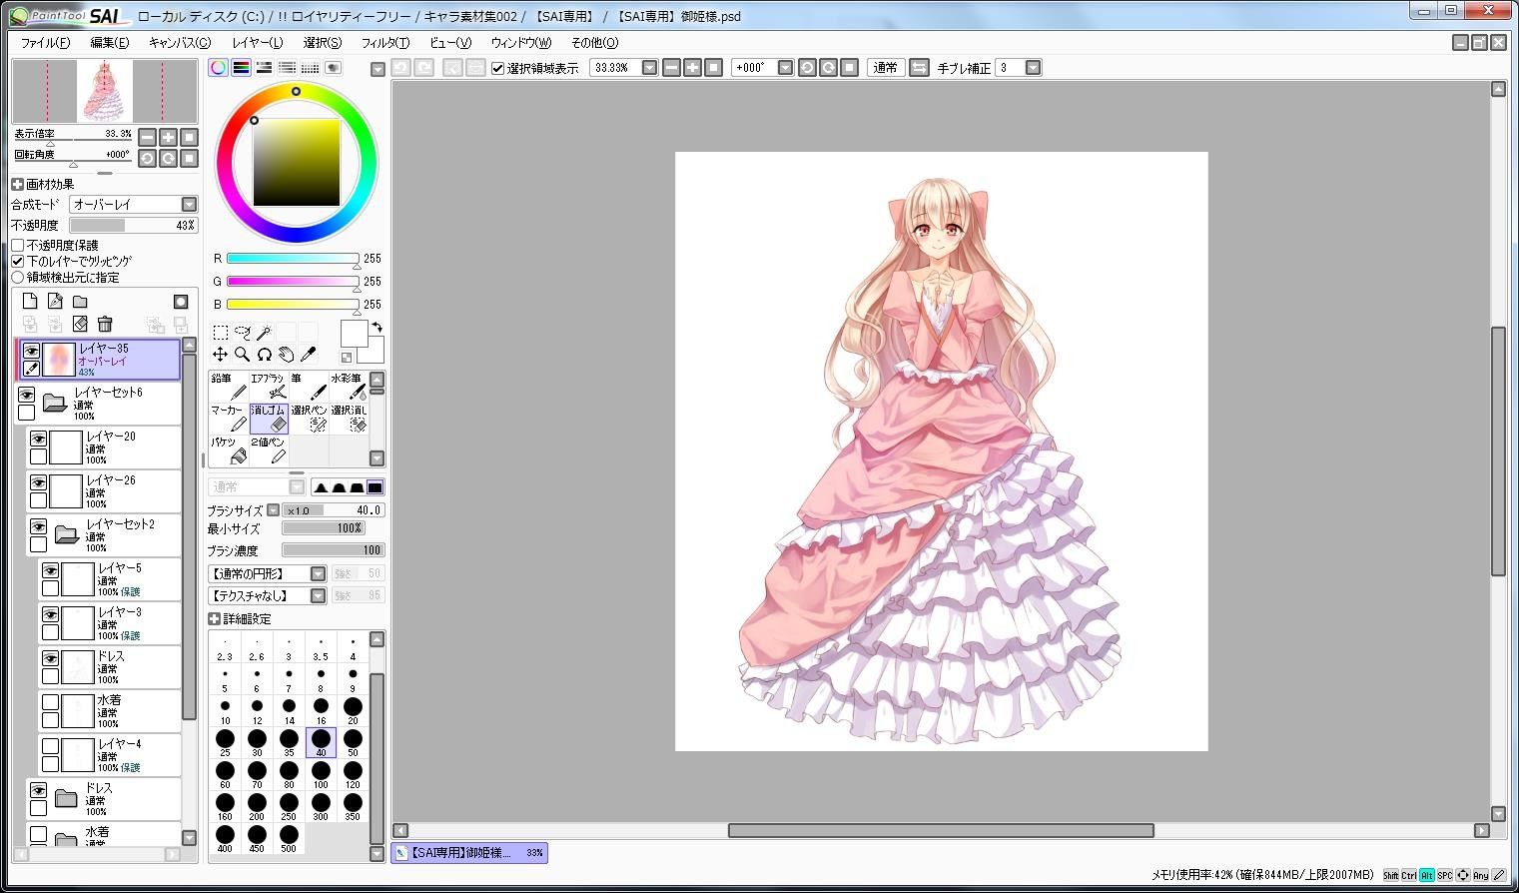Choose the magic wand tool

[x=264, y=332]
